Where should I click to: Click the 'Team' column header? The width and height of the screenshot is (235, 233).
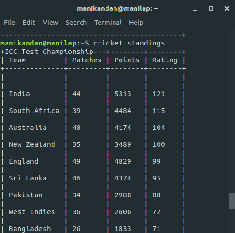point(17,60)
